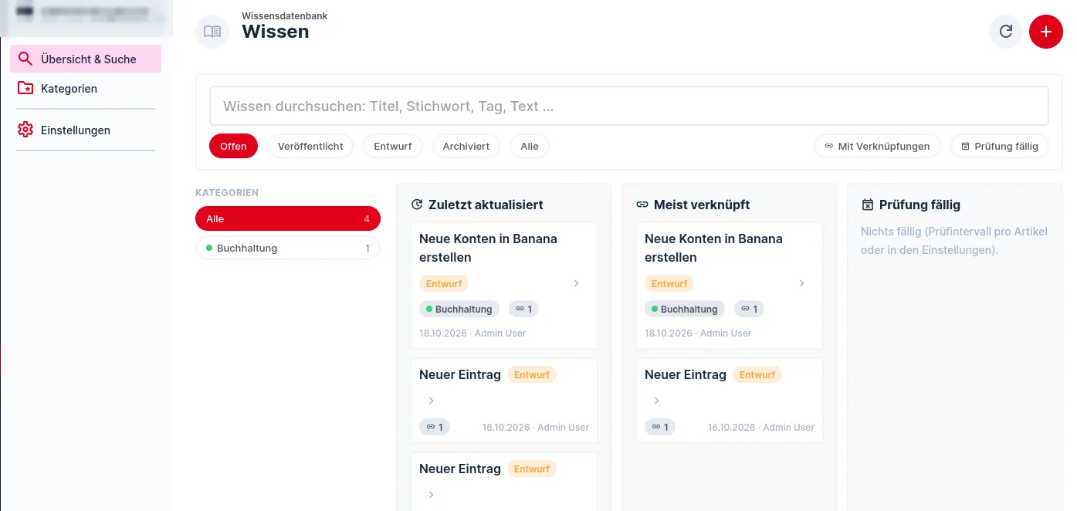This screenshot has width=1077, height=511.
Task: Click the refresh icon button
Action: coord(1006,32)
